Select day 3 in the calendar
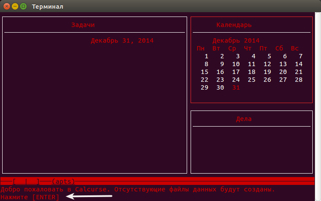321x201 pixels. [x=238, y=56]
